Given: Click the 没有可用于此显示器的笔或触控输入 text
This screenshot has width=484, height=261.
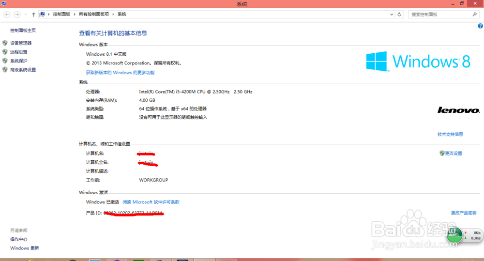Looking at the screenshot, I should point(173,117).
